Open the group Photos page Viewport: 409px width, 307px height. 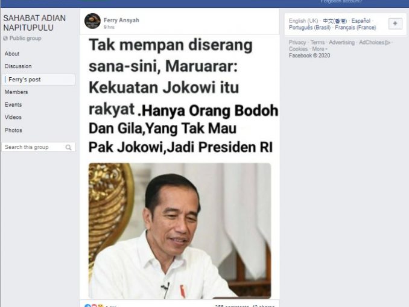pos(13,130)
